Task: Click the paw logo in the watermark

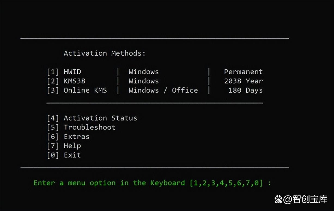Action: point(278,200)
